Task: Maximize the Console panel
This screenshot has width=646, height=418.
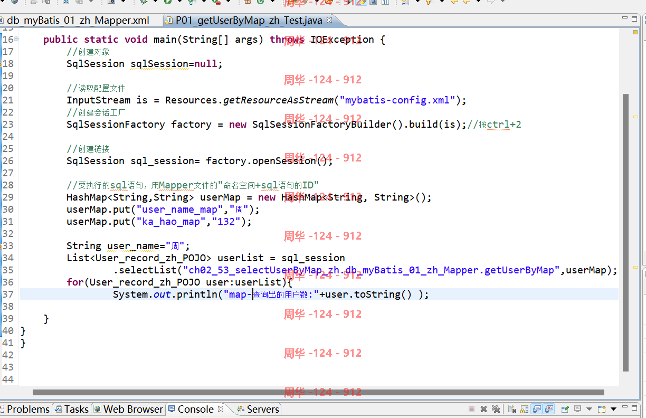Action: (635, 408)
